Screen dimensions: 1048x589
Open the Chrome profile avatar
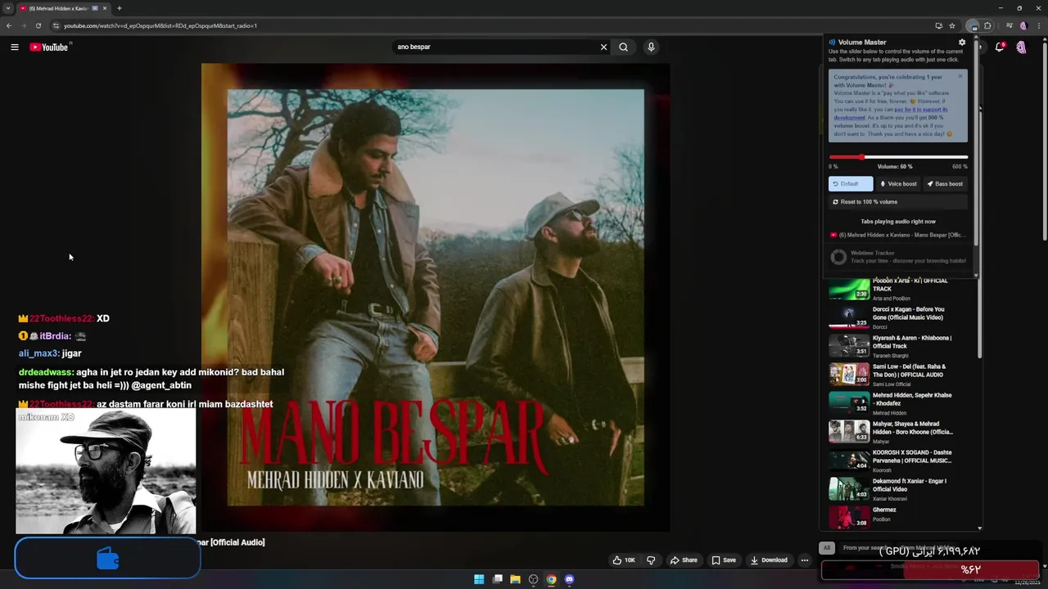point(1023,25)
